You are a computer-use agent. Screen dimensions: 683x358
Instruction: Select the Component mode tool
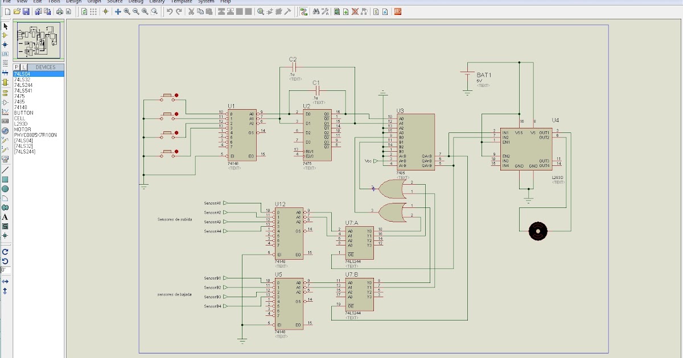(x=5, y=35)
